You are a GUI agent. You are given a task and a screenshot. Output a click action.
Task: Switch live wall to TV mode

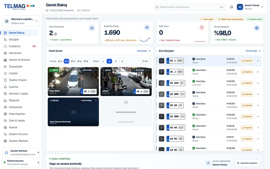click(x=145, y=61)
